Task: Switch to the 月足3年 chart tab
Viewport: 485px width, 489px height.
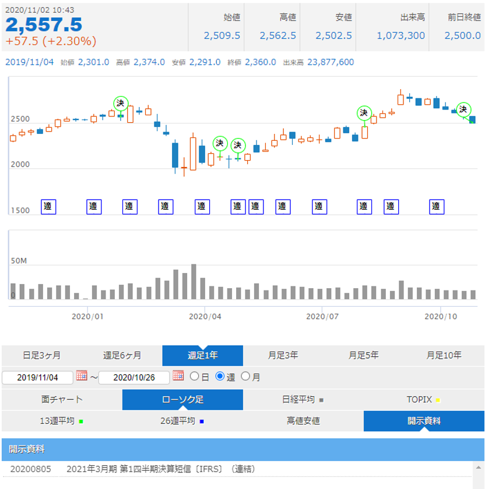Action: click(x=283, y=353)
